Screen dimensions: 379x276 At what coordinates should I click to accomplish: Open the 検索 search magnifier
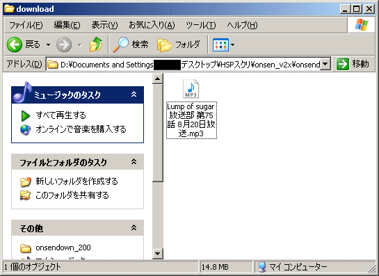[x=120, y=44]
